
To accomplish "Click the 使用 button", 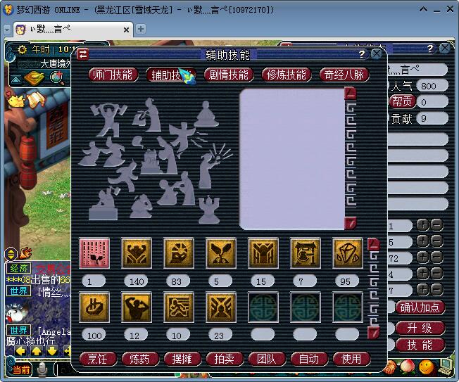I will (351, 359).
